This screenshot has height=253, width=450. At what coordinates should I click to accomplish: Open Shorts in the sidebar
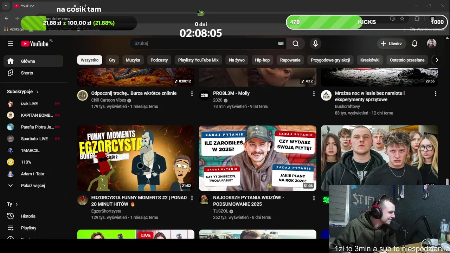point(33,73)
